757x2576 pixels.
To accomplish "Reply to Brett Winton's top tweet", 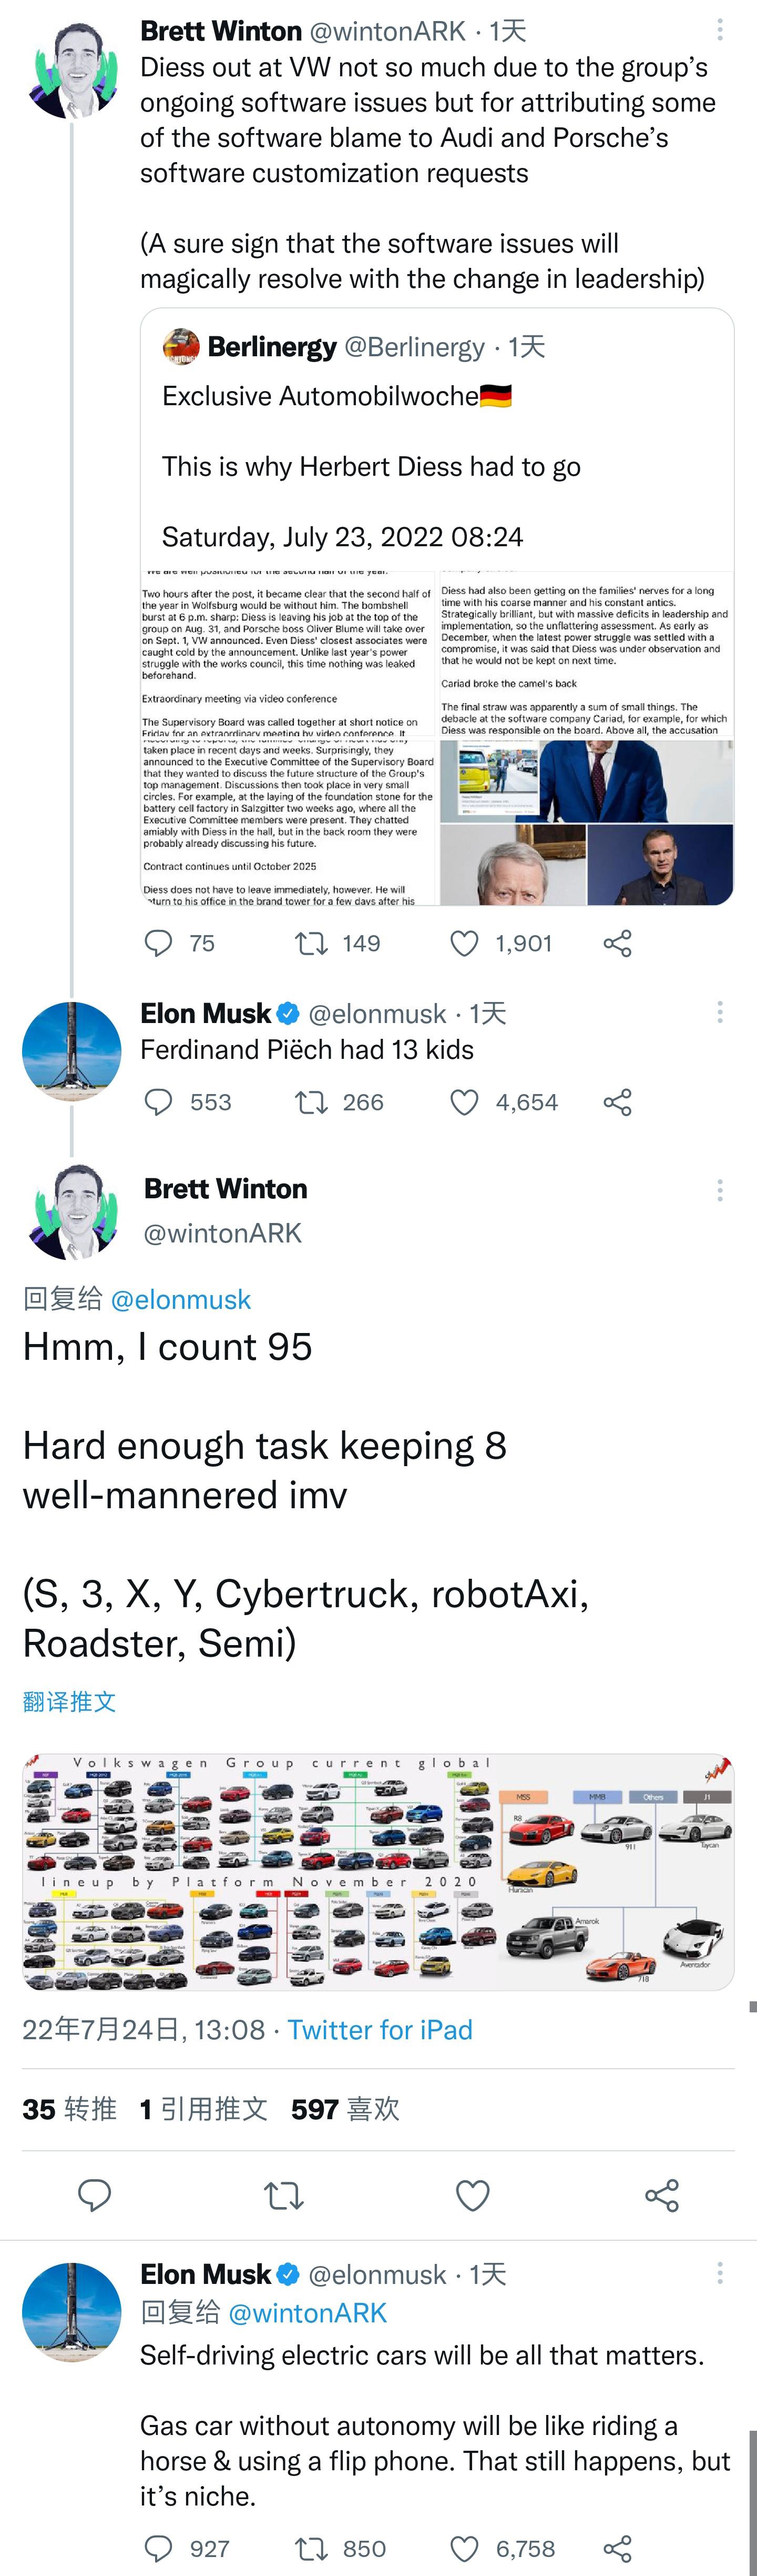I will click(160, 943).
